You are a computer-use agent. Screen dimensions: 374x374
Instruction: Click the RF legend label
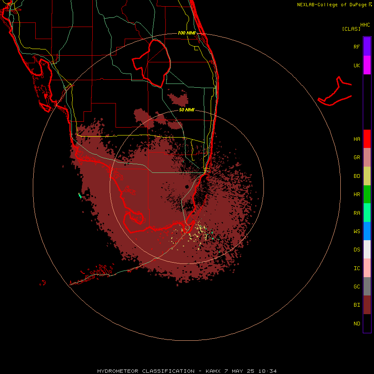[x=357, y=47]
